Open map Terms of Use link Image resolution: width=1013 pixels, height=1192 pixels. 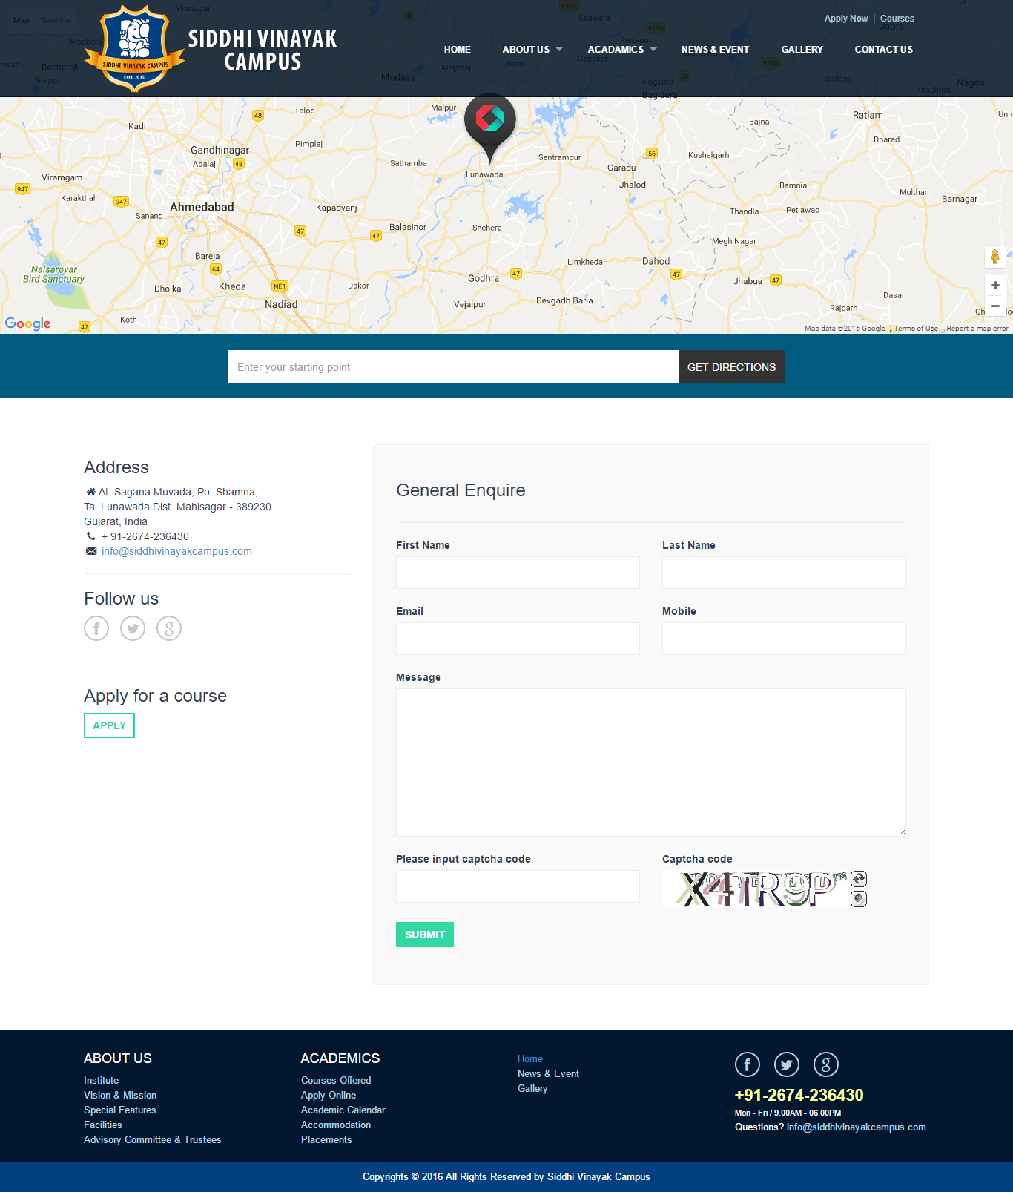[916, 328]
